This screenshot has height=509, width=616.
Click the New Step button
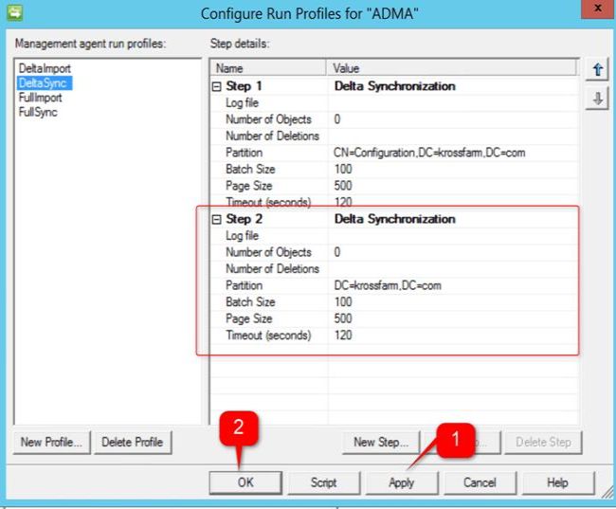(381, 443)
